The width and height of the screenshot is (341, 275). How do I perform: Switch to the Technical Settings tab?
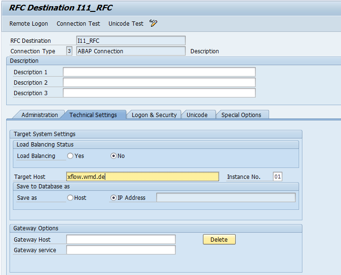click(93, 115)
